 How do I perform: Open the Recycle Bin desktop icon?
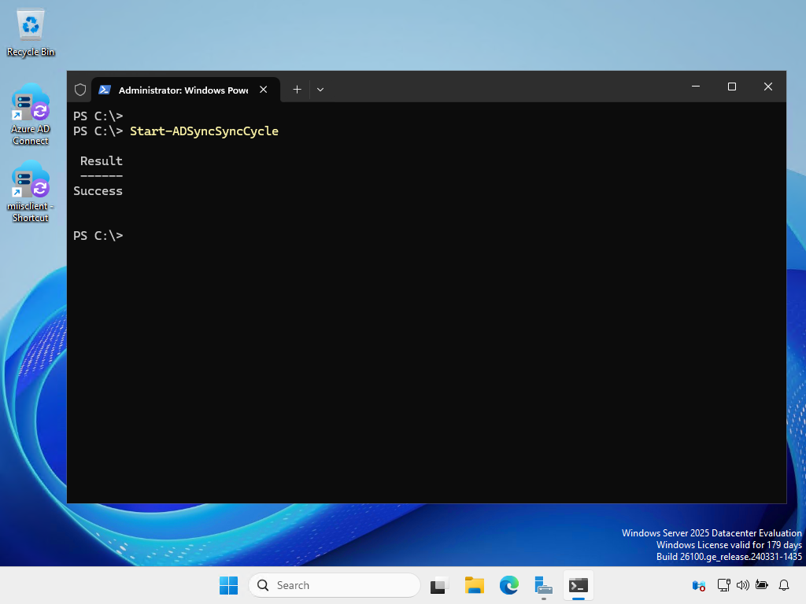31,33
